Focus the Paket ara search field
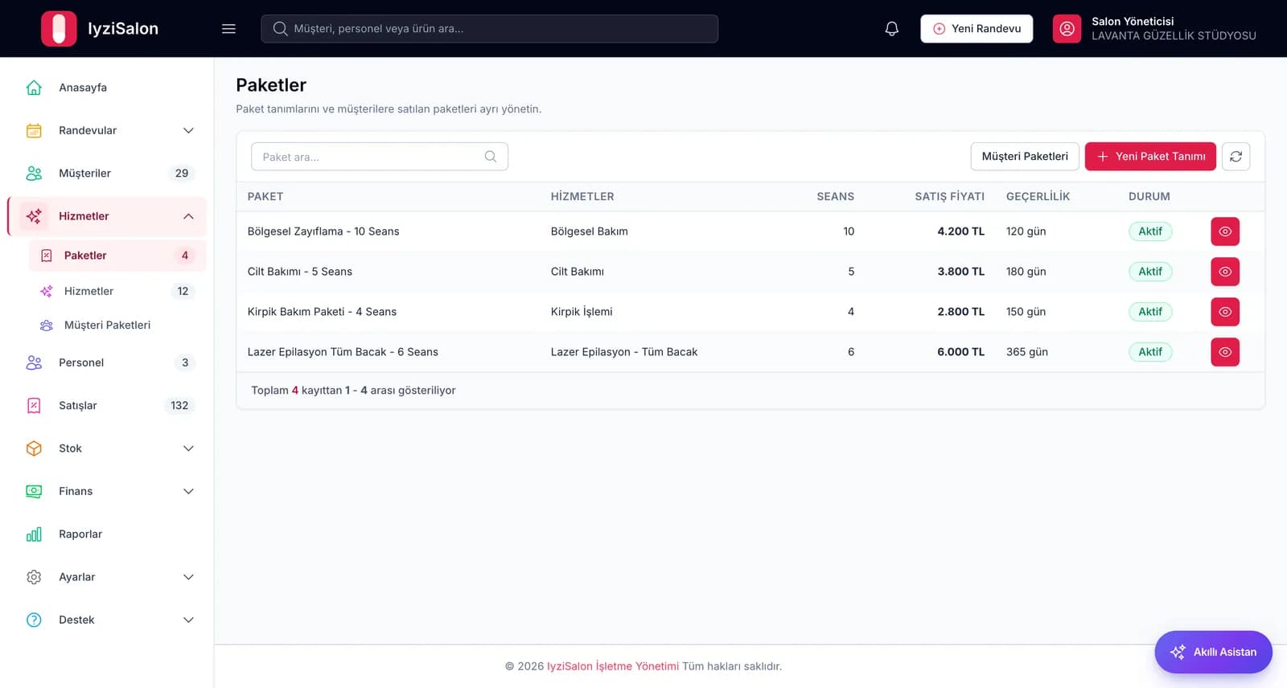The height and width of the screenshot is (688, 1287). tap(380, 157)
